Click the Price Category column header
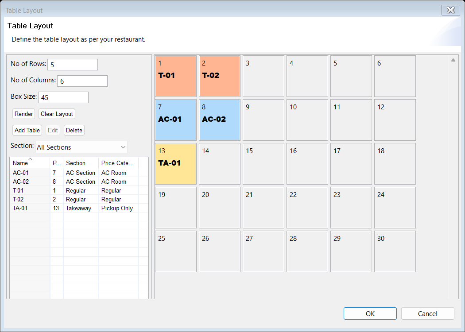Image resolution: width=465 pixels, height=332 pixels. point(118,163)
